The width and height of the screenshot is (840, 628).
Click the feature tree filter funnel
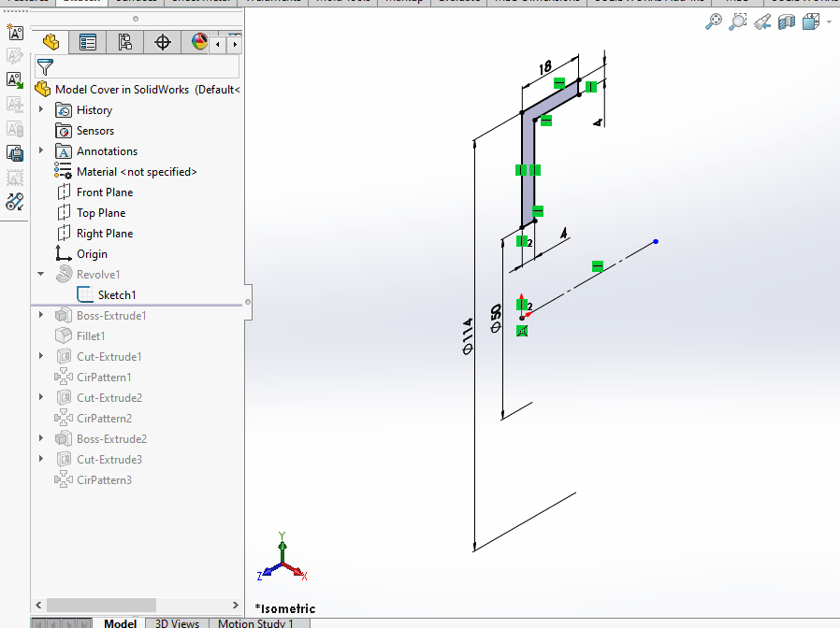click(x=45, y=67)
